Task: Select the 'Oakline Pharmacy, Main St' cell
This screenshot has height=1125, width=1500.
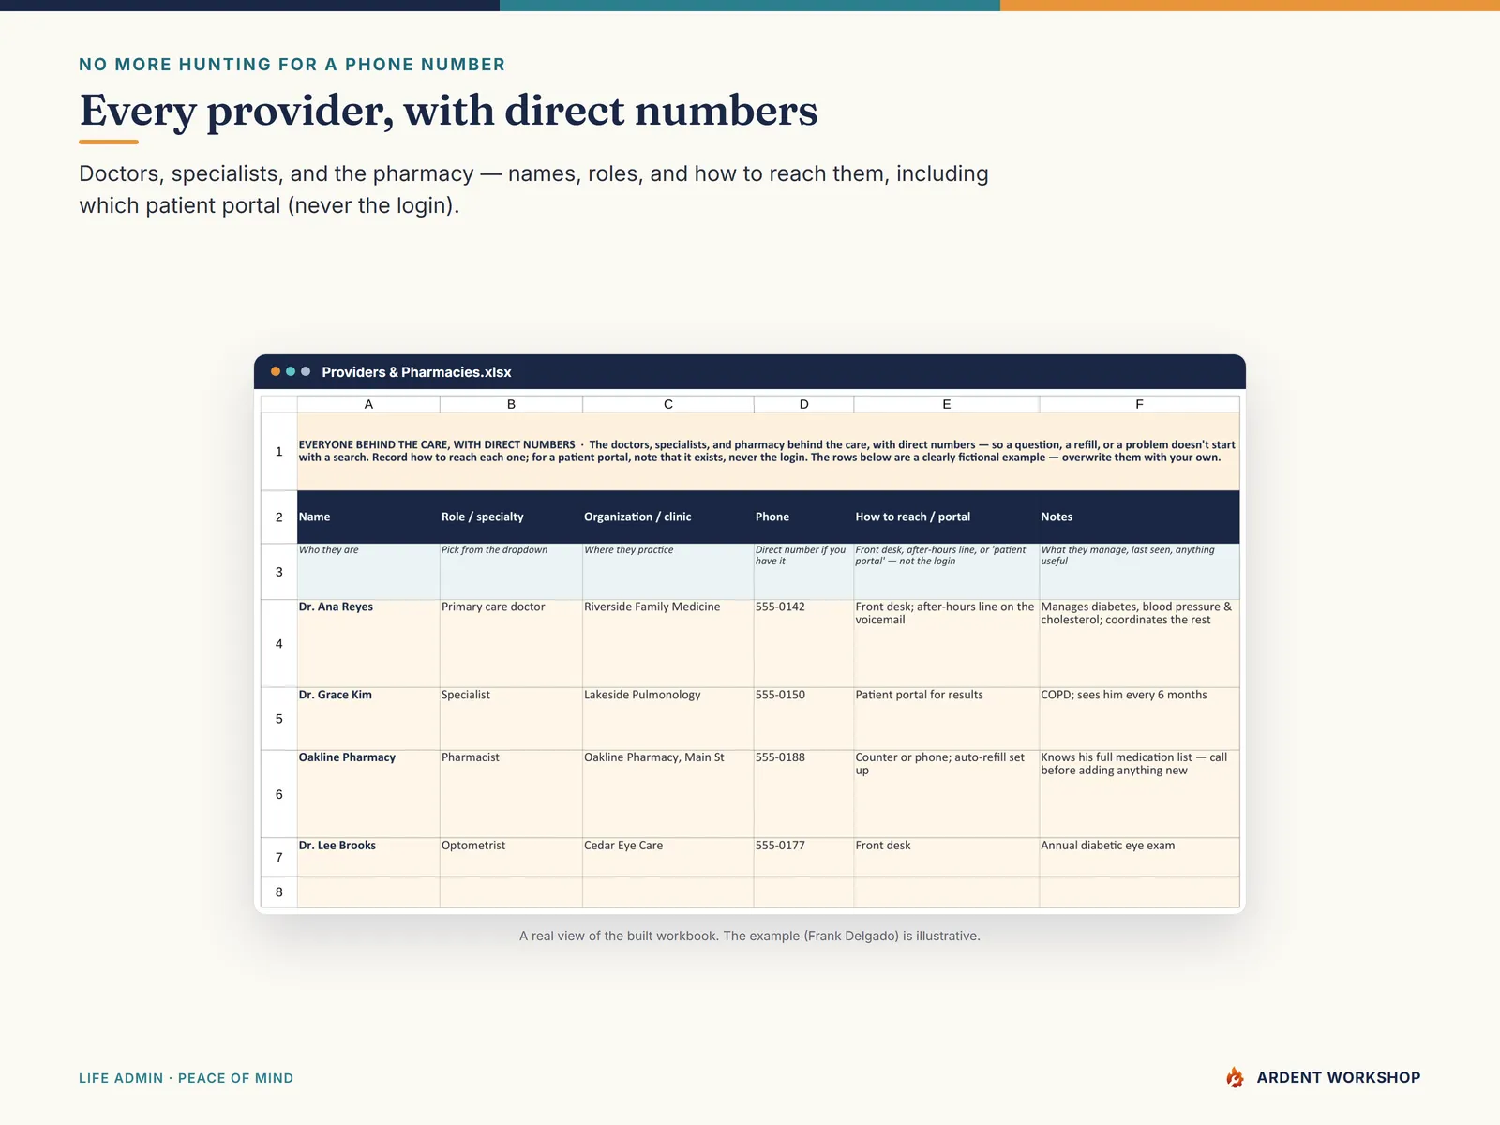Action: (668, 794)
